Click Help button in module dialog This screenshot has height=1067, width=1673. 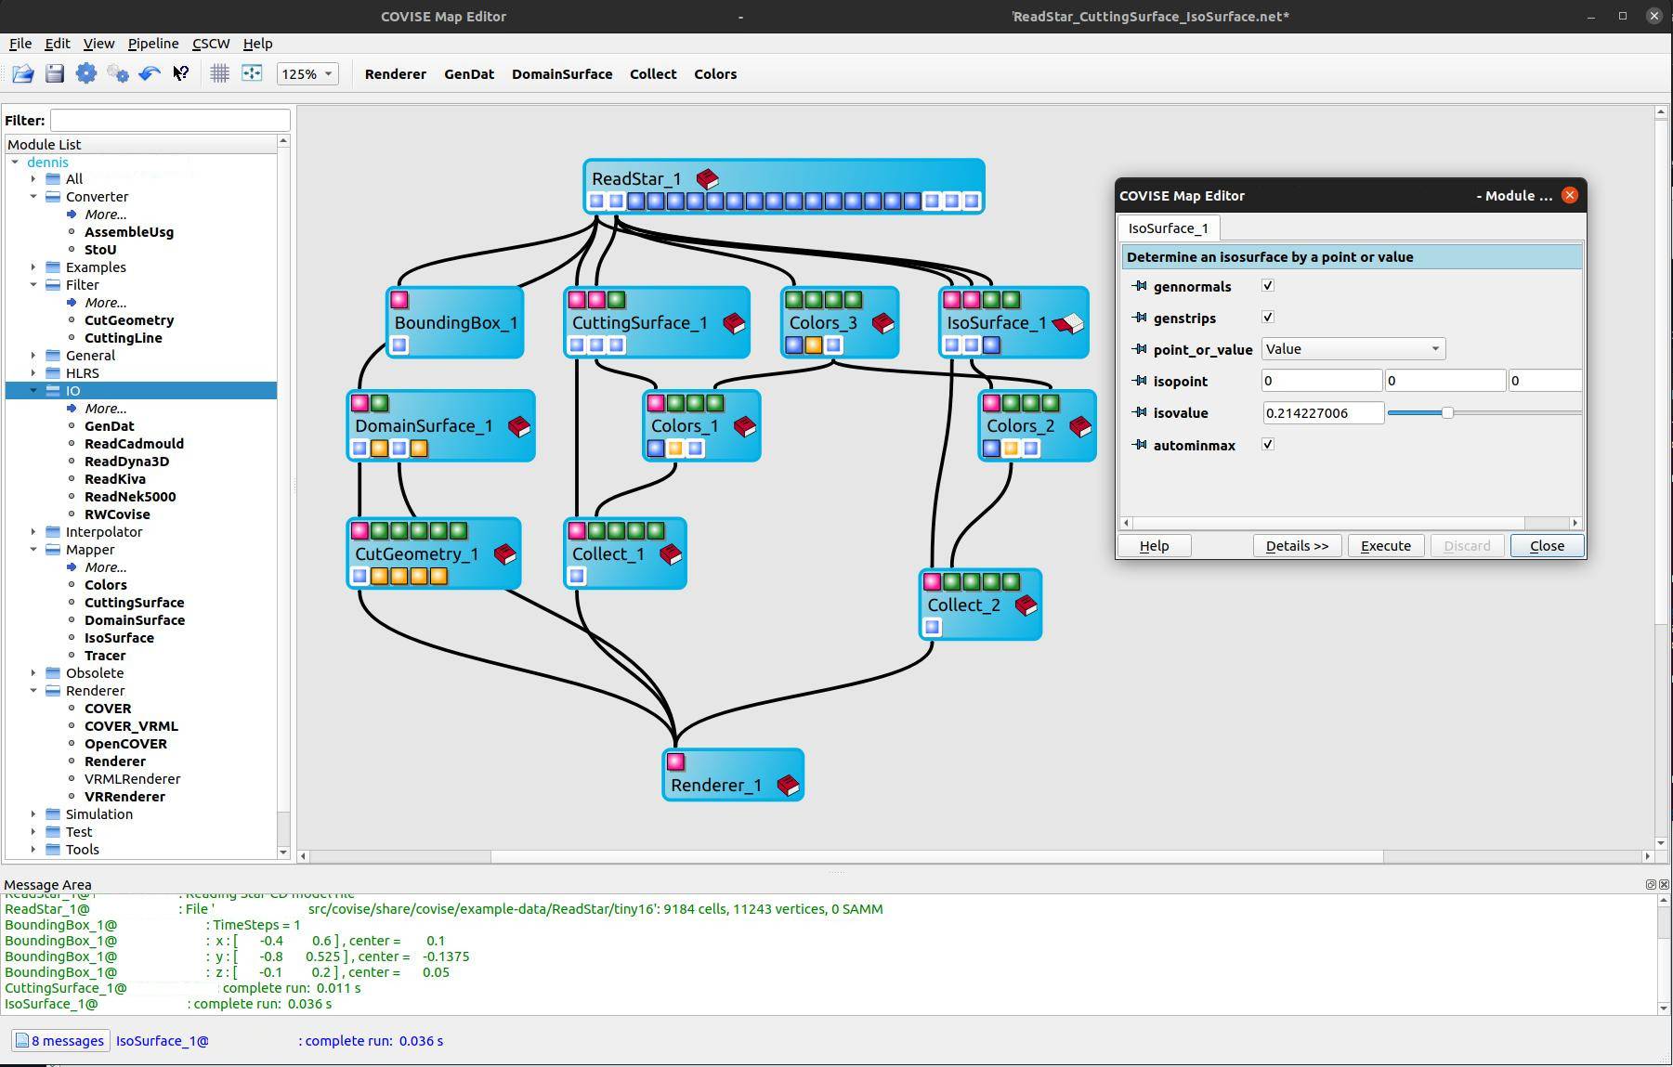click(1155, 546)
